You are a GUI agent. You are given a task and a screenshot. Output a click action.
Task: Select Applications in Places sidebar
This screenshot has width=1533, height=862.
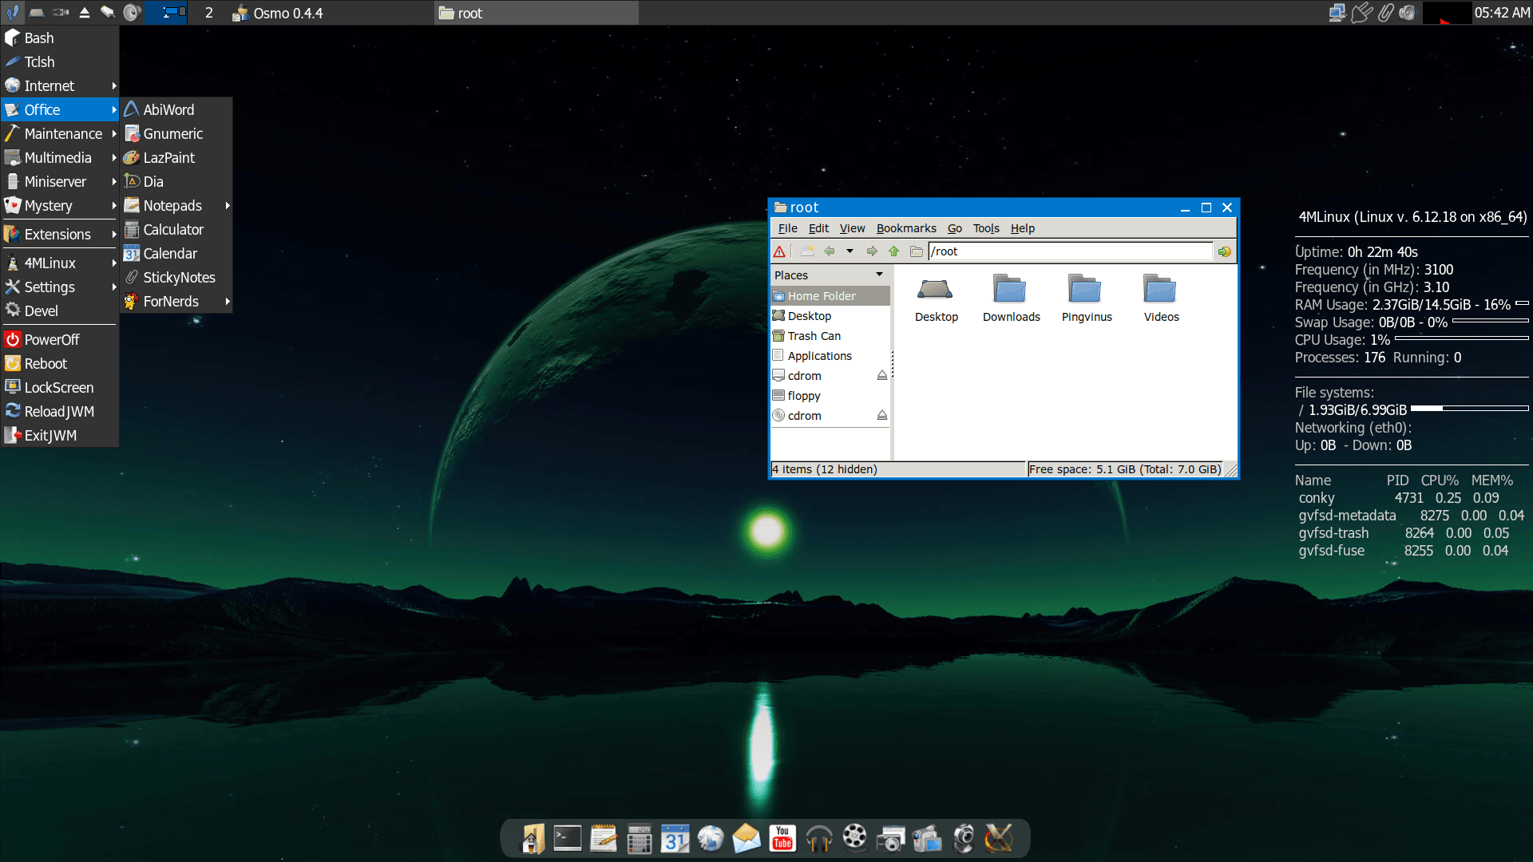pos(830,356)
